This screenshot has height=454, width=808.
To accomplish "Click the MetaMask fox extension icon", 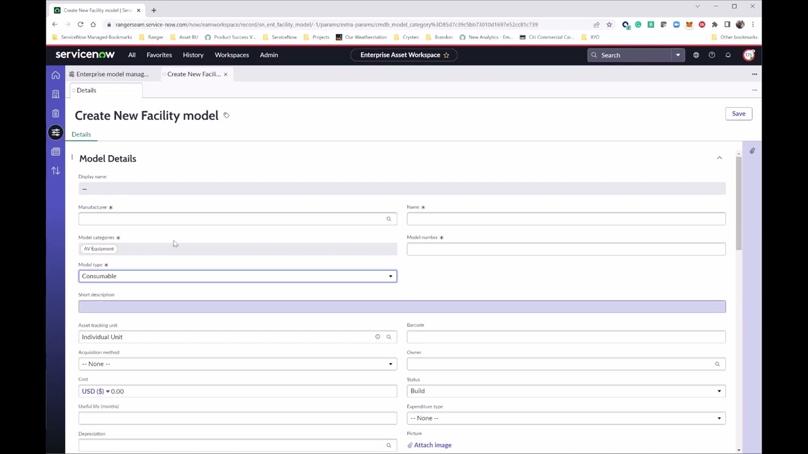I will (689, 25).
